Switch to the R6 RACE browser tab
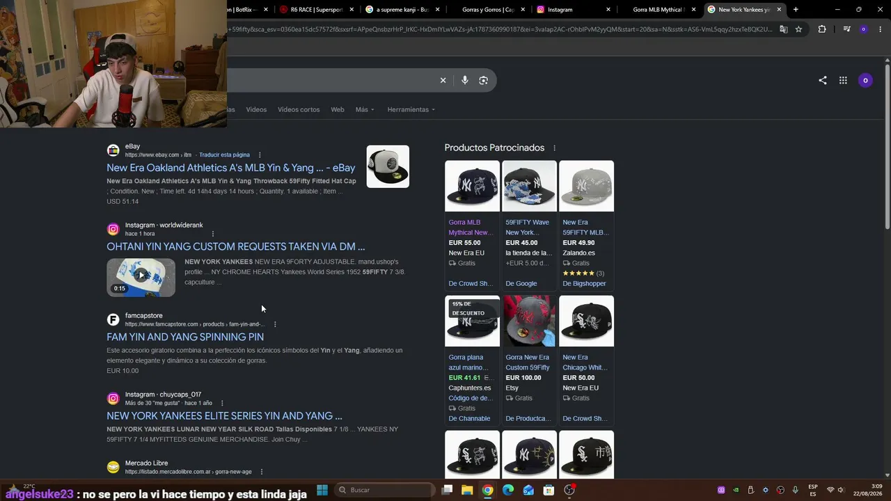Image resolution: width=891 pixels, height=501 pixels. tap(316, 10)
